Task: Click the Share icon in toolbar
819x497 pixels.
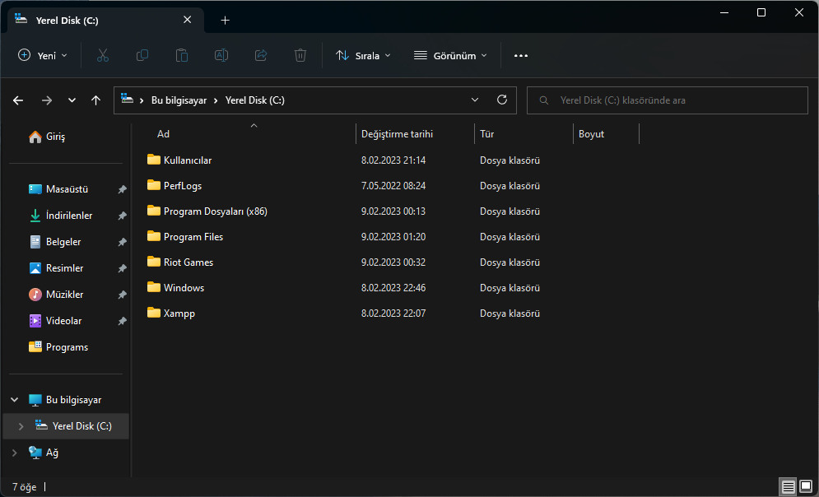Action: pyautogui.click(x=261, y=55)
